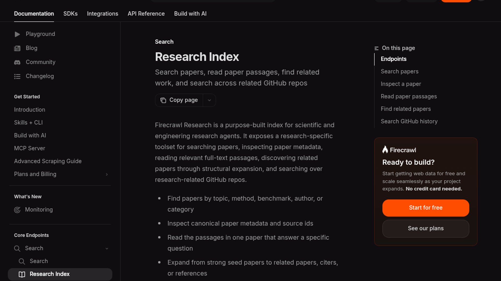This screenshot has width=501, height=281.
Task: Jump to Find related papers section
Action: pos(406,109)
